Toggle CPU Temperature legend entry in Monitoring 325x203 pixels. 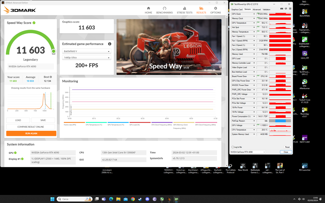96,124
